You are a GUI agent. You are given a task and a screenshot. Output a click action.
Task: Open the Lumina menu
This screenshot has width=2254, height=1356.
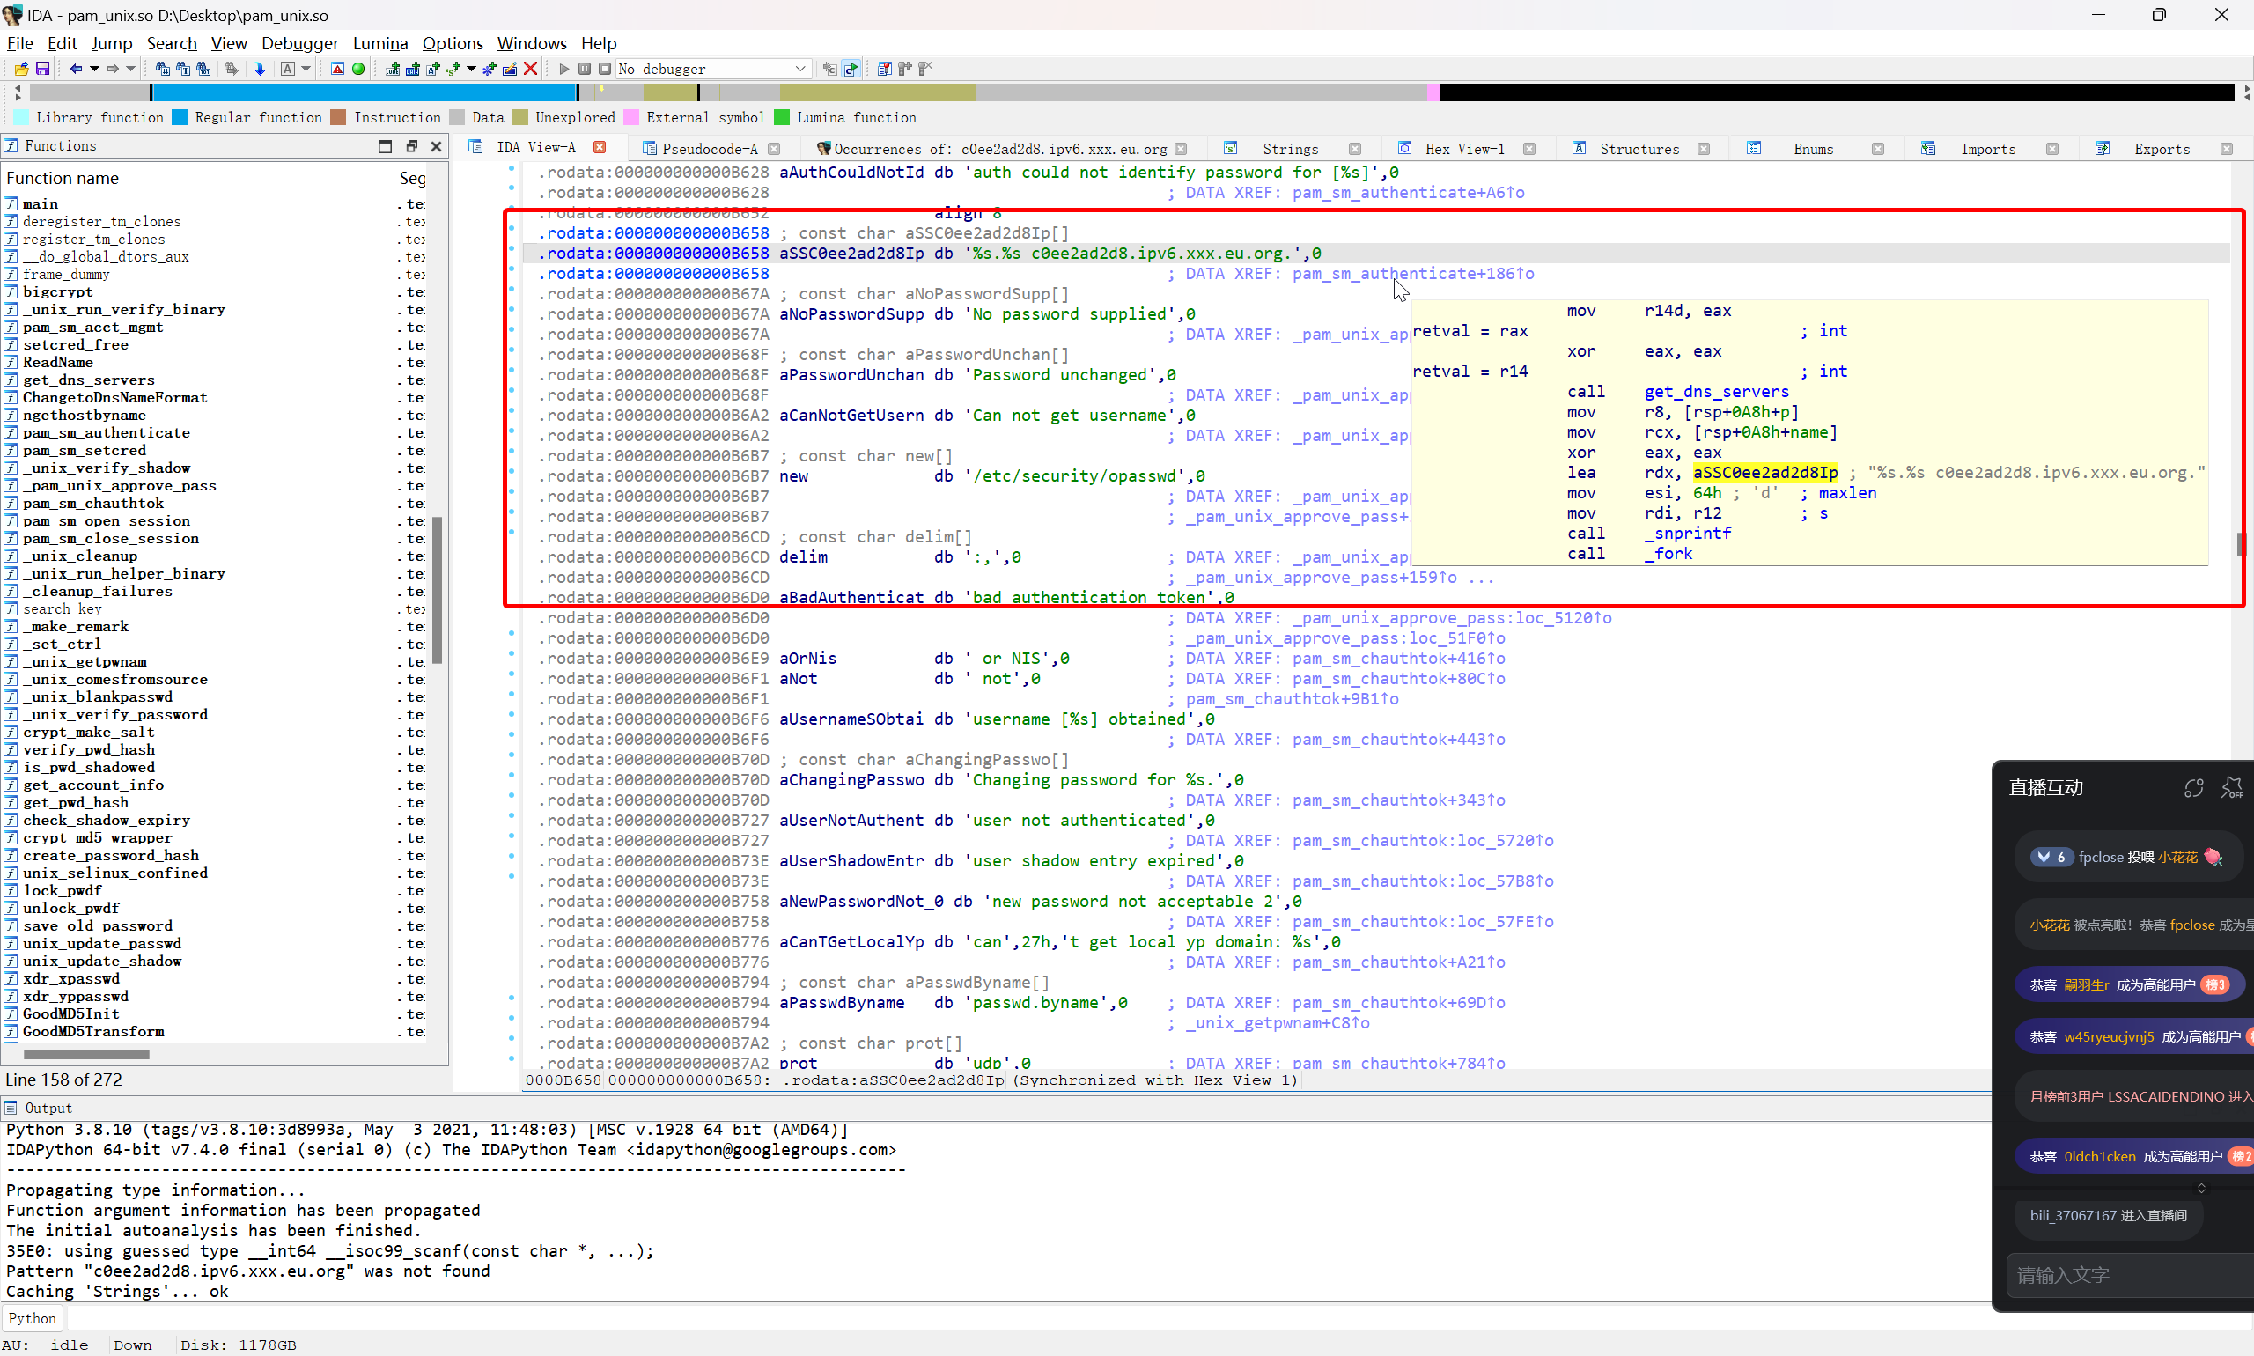click(x=380, y=43)
